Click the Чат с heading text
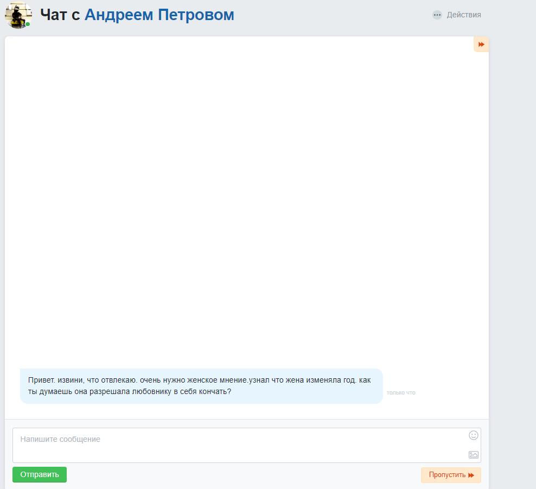The height and width of the screenshot is (489, 536). 60,15
